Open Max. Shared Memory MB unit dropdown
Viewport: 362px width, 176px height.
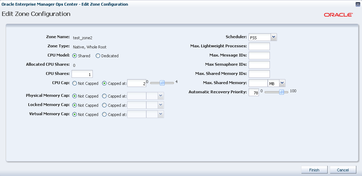(x=282, y=83)
